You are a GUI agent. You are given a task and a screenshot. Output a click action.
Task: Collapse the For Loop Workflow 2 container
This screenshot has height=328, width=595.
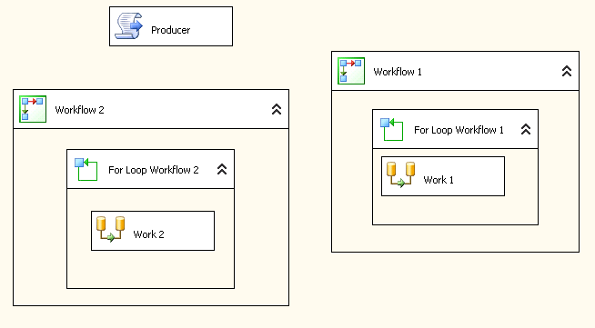tap(222, 169)
